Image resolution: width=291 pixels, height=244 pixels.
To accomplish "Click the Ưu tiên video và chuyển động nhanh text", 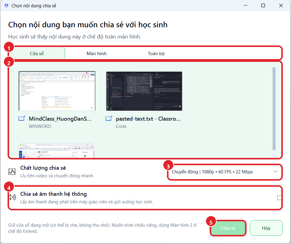I will (57, 176).
